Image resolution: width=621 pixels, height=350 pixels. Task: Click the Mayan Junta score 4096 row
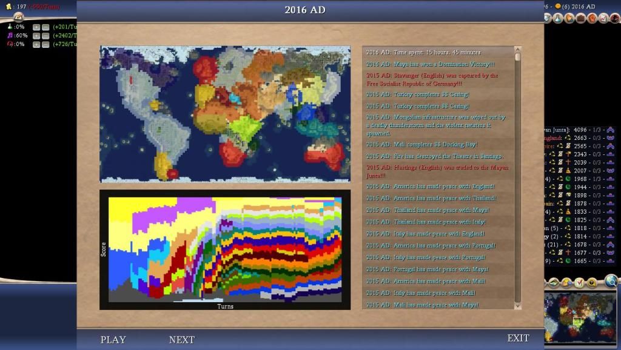coord(580,130)
